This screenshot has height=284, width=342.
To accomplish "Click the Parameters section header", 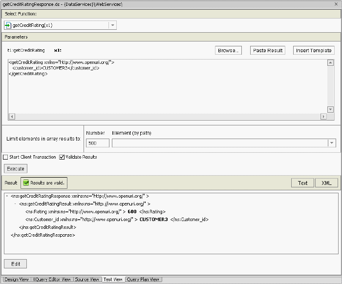I will click(171, 37).
